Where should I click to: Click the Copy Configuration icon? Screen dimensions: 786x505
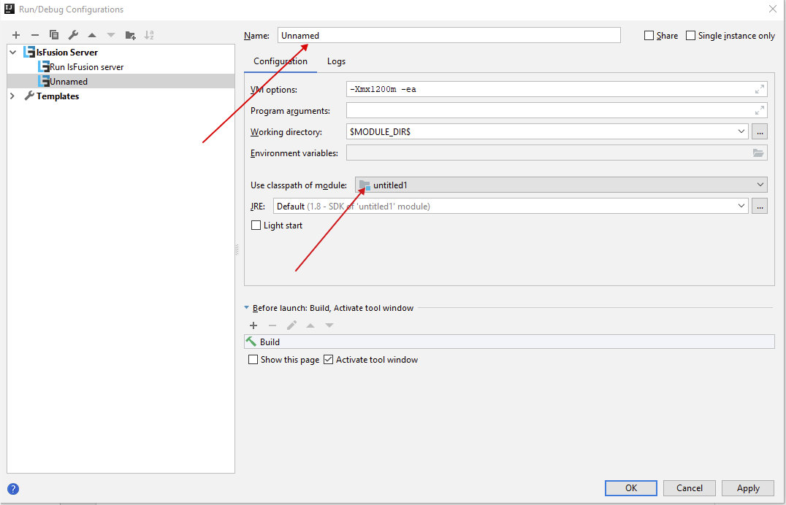pos(54,35)
